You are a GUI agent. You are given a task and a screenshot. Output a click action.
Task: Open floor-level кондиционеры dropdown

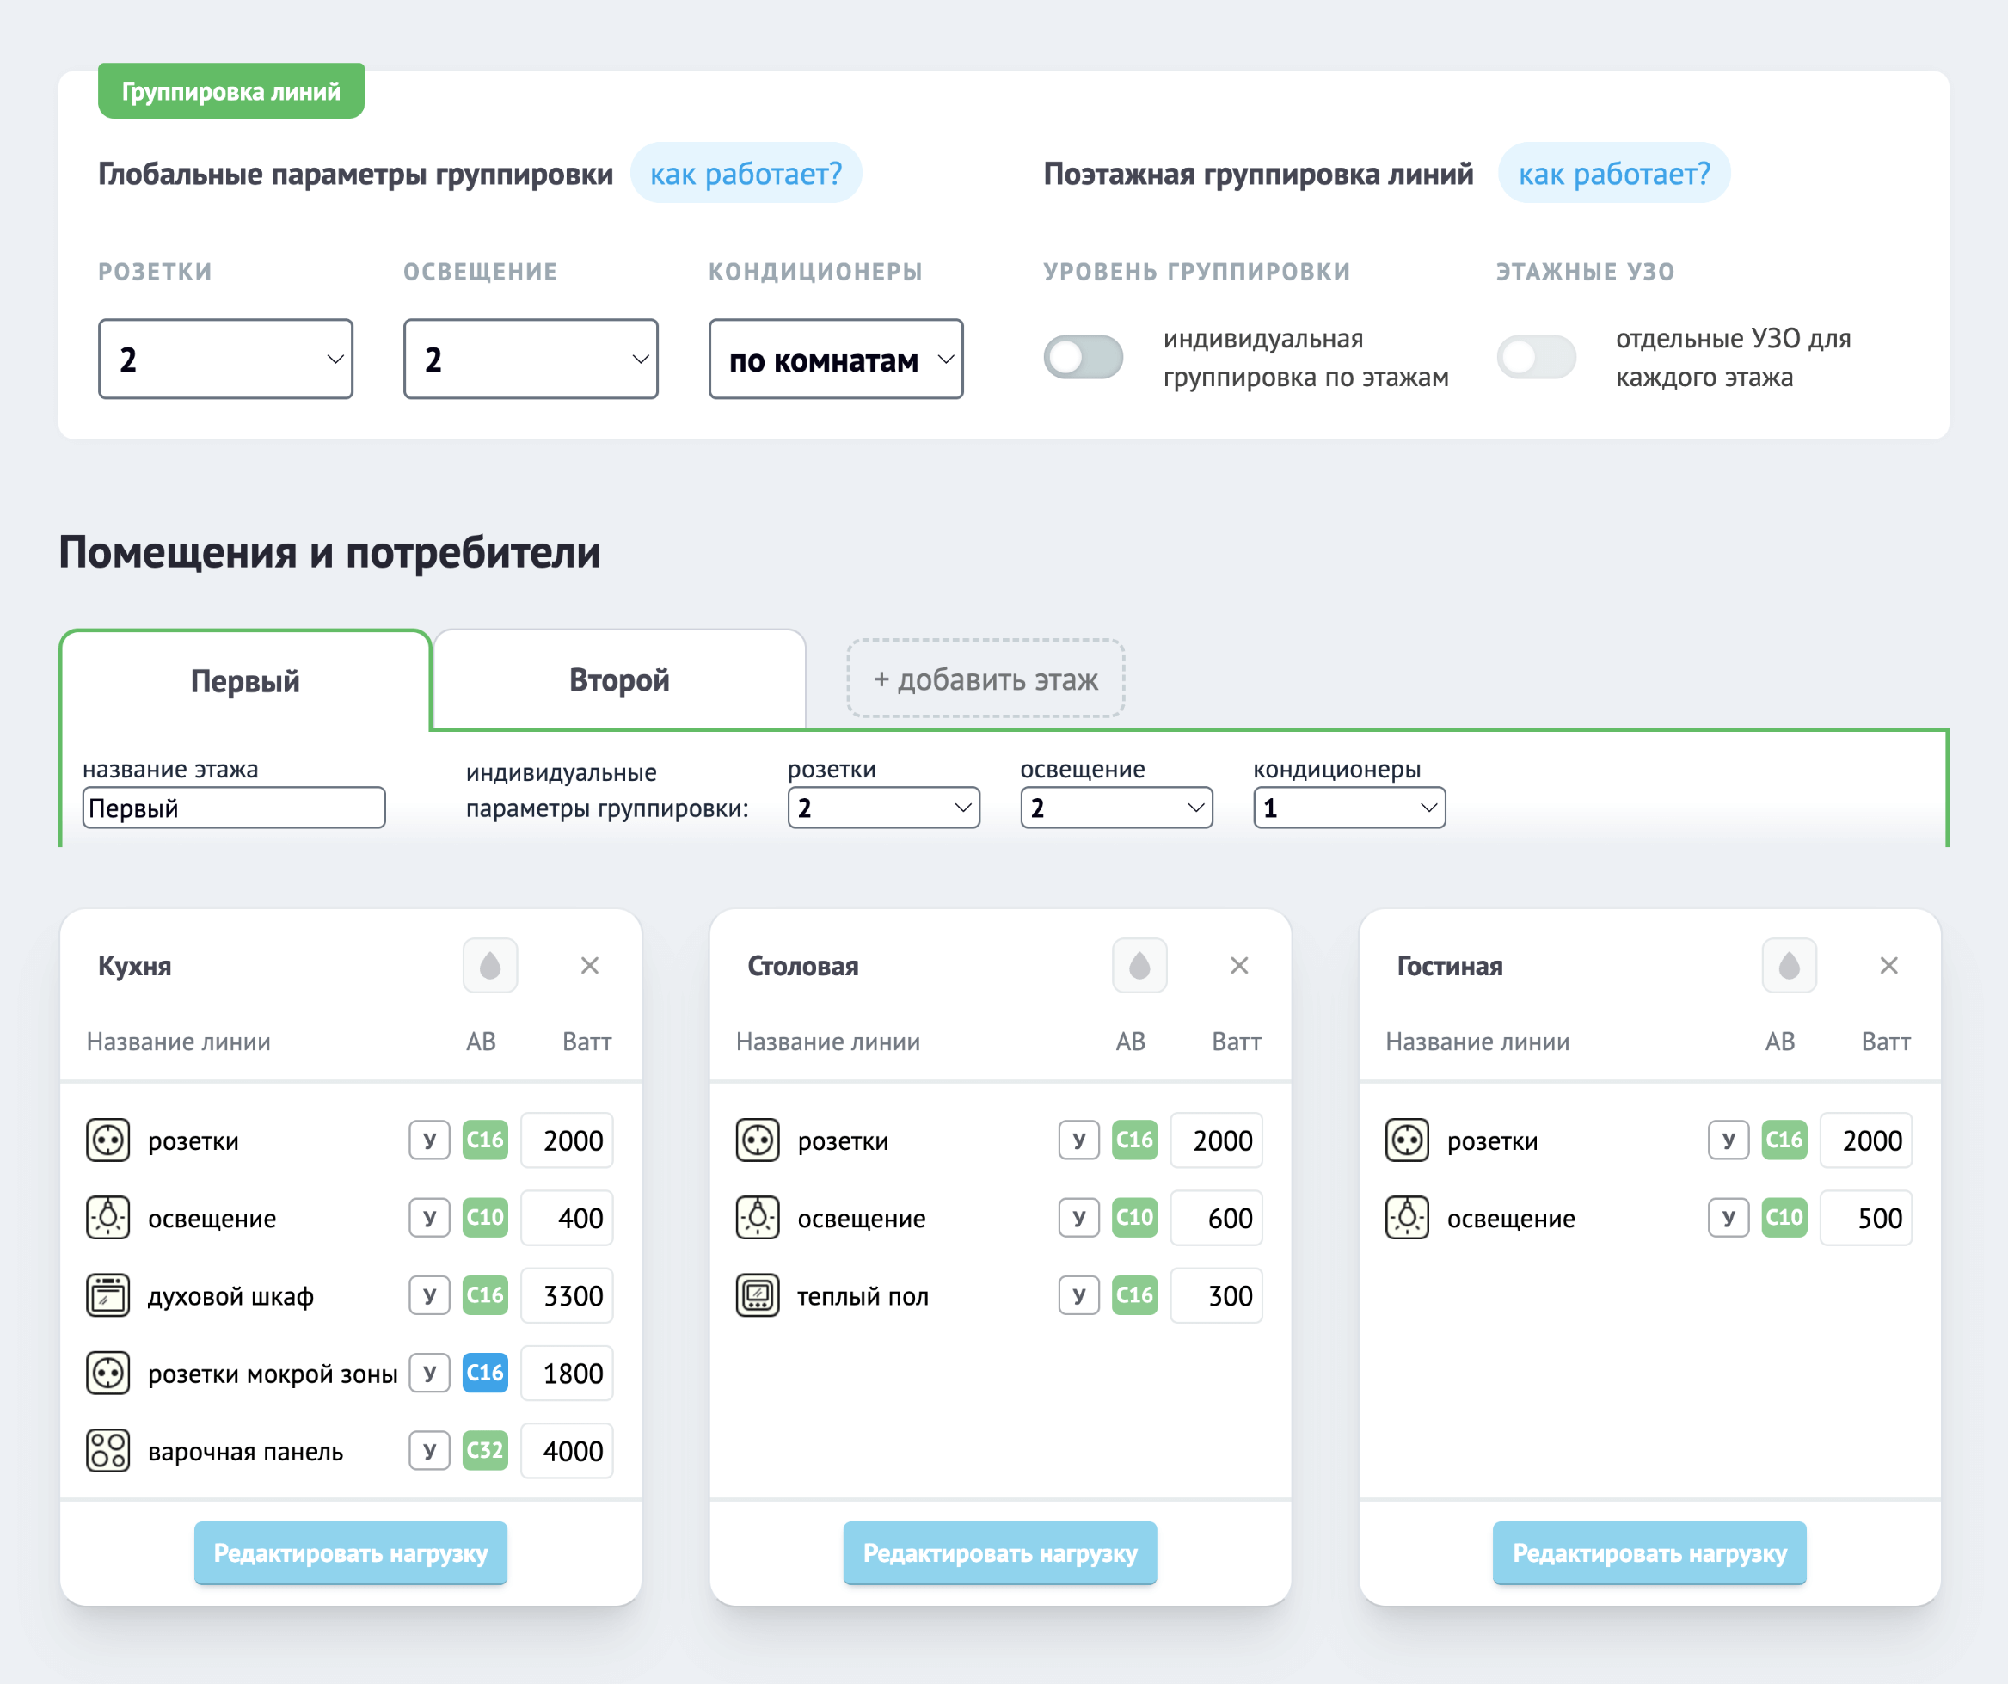[1349, 808]
